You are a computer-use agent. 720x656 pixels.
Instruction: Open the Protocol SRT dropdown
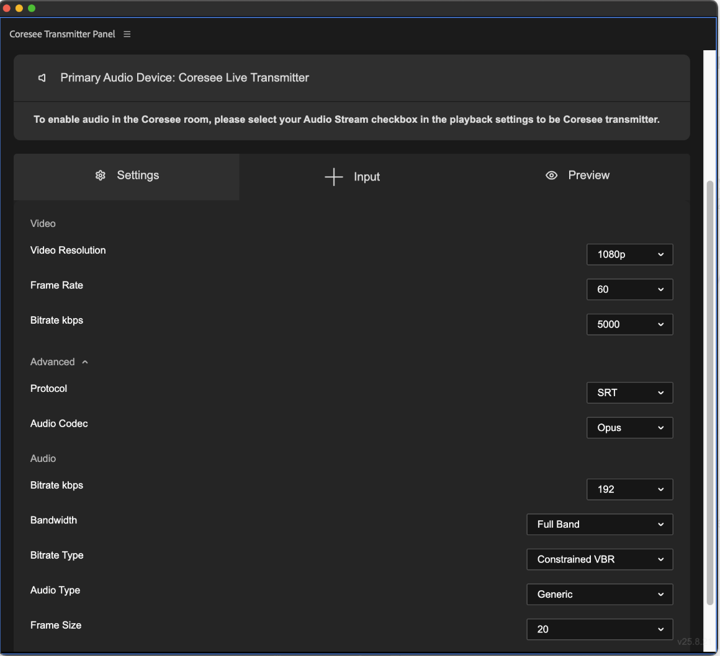pyautogui.click(x=629, y=392)
